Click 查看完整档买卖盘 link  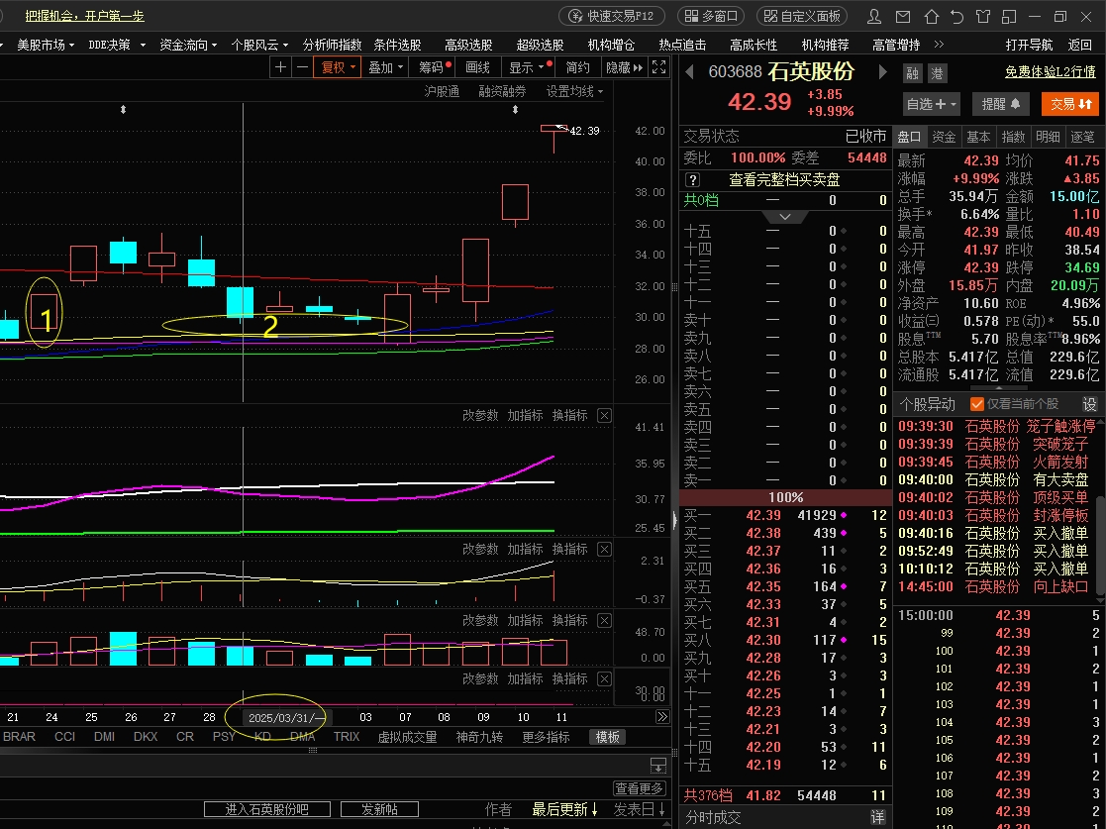click(x=783, y=180)
